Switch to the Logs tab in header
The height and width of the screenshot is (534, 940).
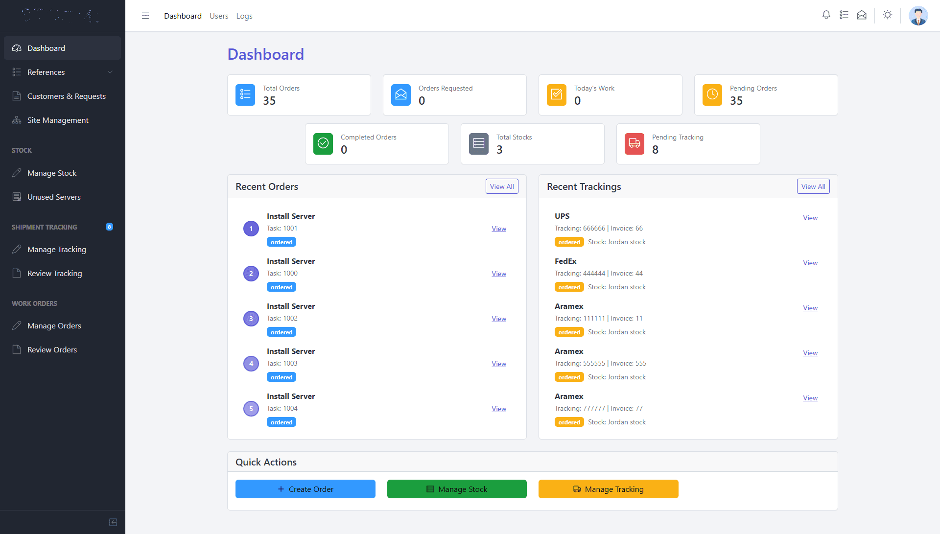point(244,16)
